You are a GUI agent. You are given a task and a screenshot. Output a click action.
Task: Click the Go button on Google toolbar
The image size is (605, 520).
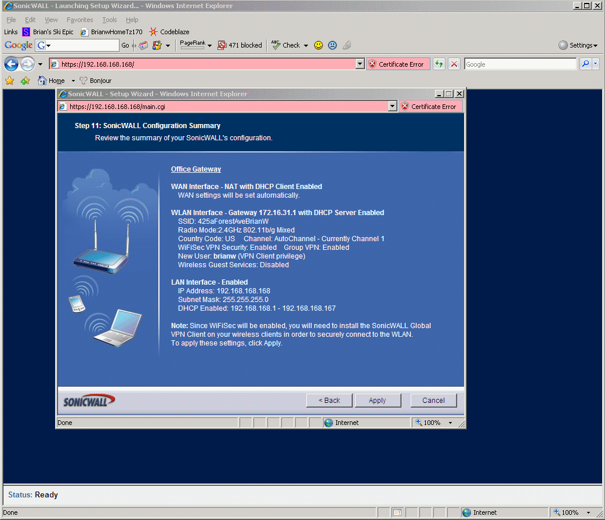point(125,45)
